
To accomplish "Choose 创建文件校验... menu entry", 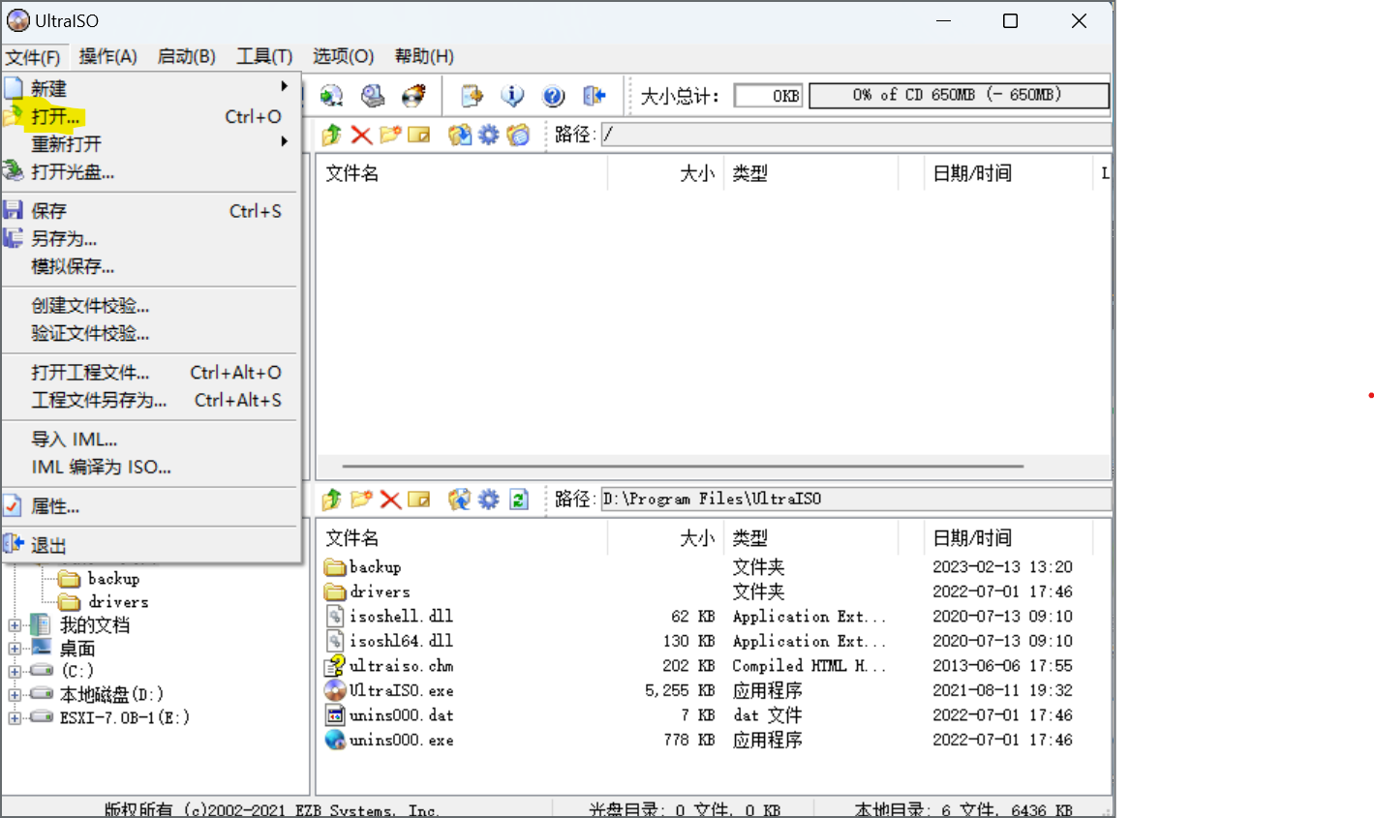I will point(151,306).
